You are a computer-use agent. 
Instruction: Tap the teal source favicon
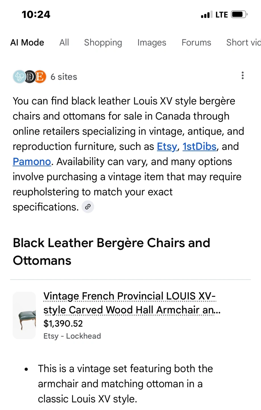(x=19, y=77)
